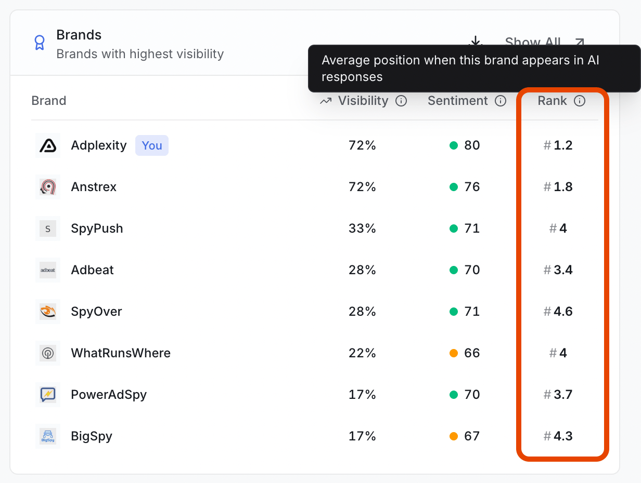
Task: Open the Show All link
Action: (x=545, y=42)
